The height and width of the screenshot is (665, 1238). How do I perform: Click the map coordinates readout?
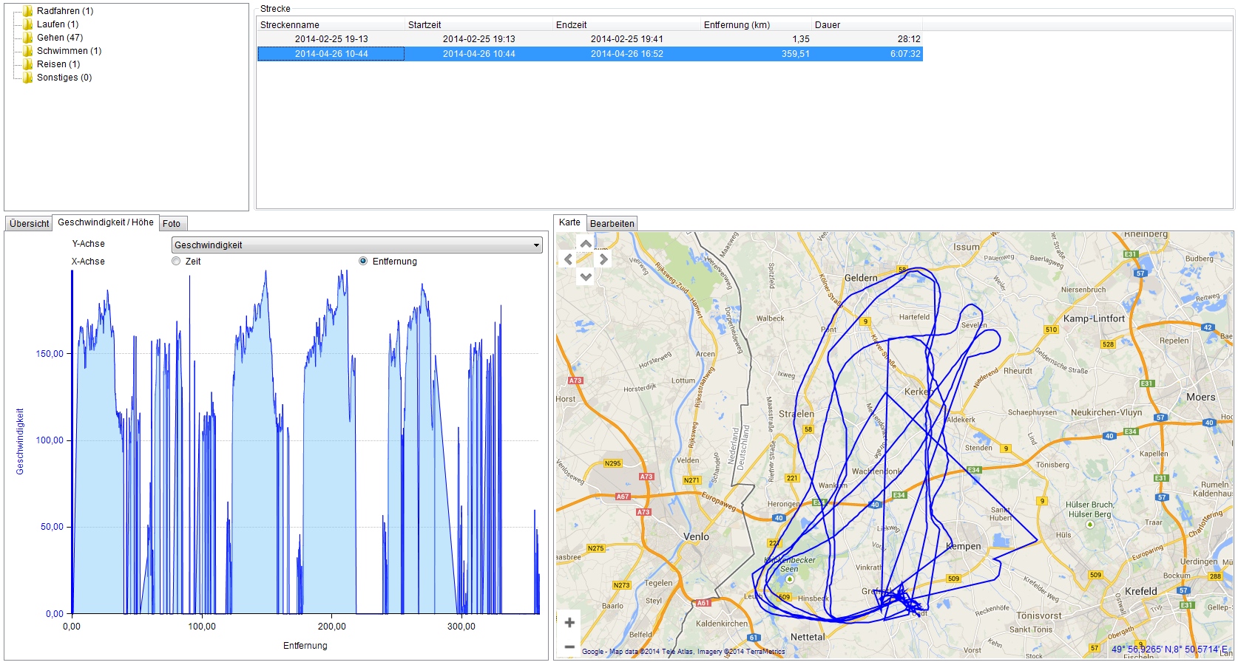1170,649
